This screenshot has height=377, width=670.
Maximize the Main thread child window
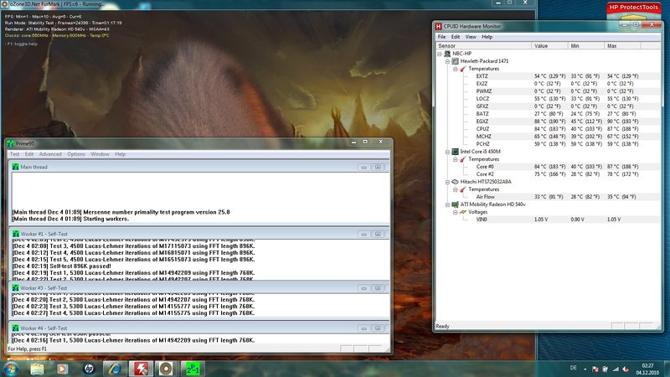(x=378, y=167)
